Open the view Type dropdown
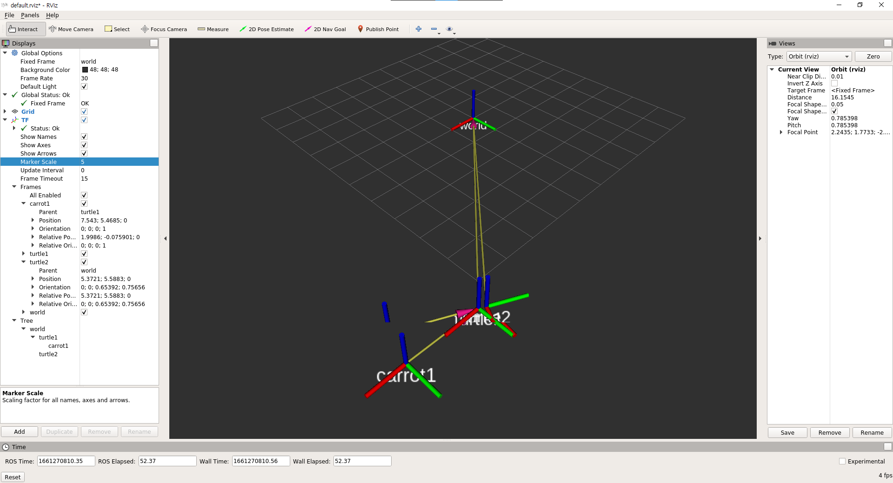This screenshot has width=893, height=483. (x=819, y=57)
